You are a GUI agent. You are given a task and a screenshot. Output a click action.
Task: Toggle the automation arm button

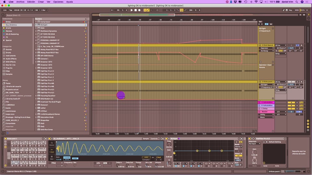148,10
